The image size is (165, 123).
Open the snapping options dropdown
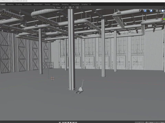pyautogui.click(x=74, y=8)
